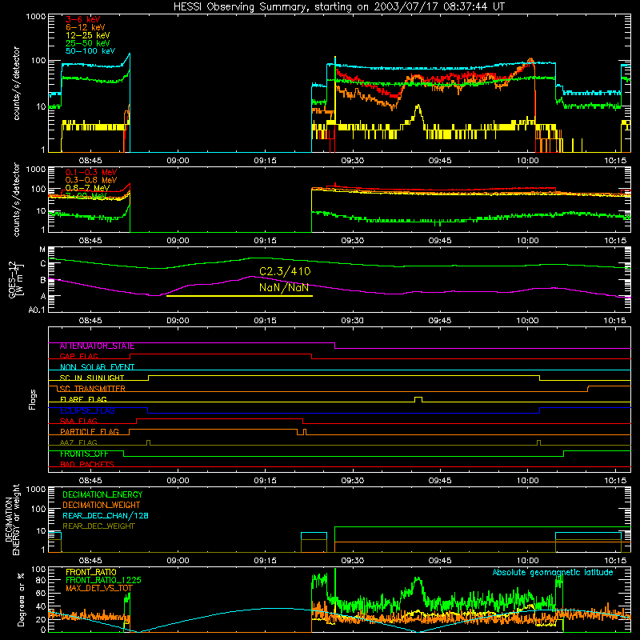Click the counts/s/detector axis title of top panel
Image resolution: width=640 pixels, height=640 pixels.
(x=16, y=83)
